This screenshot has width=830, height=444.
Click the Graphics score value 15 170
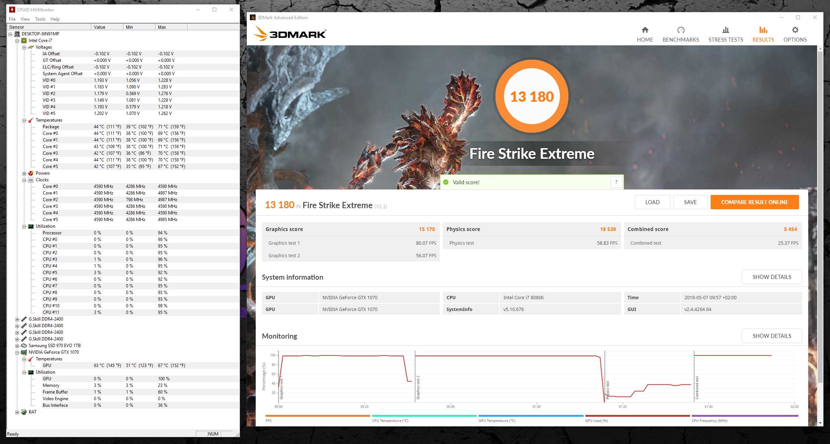(x=427, y=229)
